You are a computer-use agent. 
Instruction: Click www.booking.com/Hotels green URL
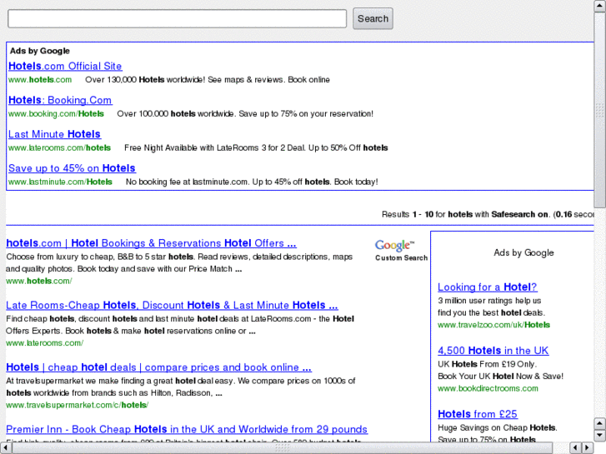pos(57,113)
